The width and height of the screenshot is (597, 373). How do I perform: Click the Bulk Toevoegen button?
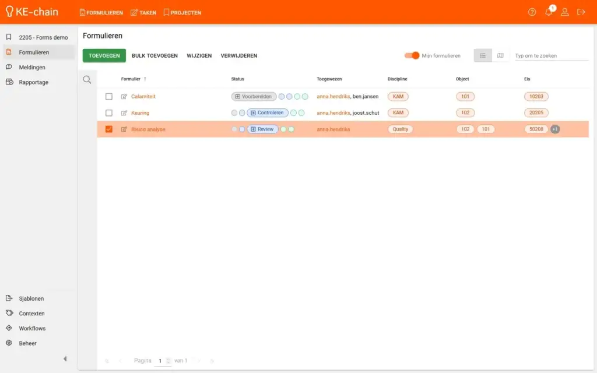tap(154, 56)
